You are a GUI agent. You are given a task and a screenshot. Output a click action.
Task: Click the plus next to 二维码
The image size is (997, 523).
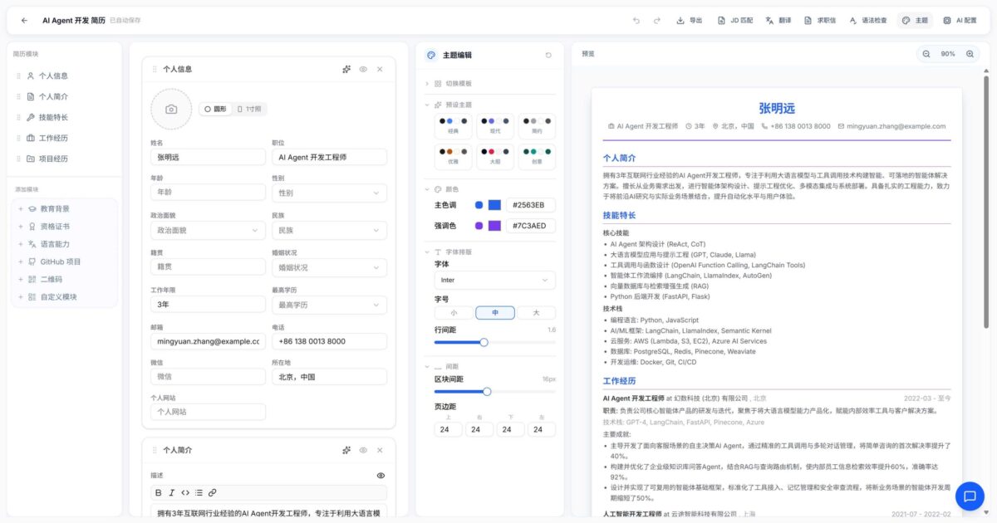click(21, 279)
